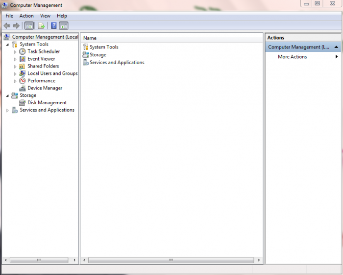Expand the Shared Folders node

point(15,67)
